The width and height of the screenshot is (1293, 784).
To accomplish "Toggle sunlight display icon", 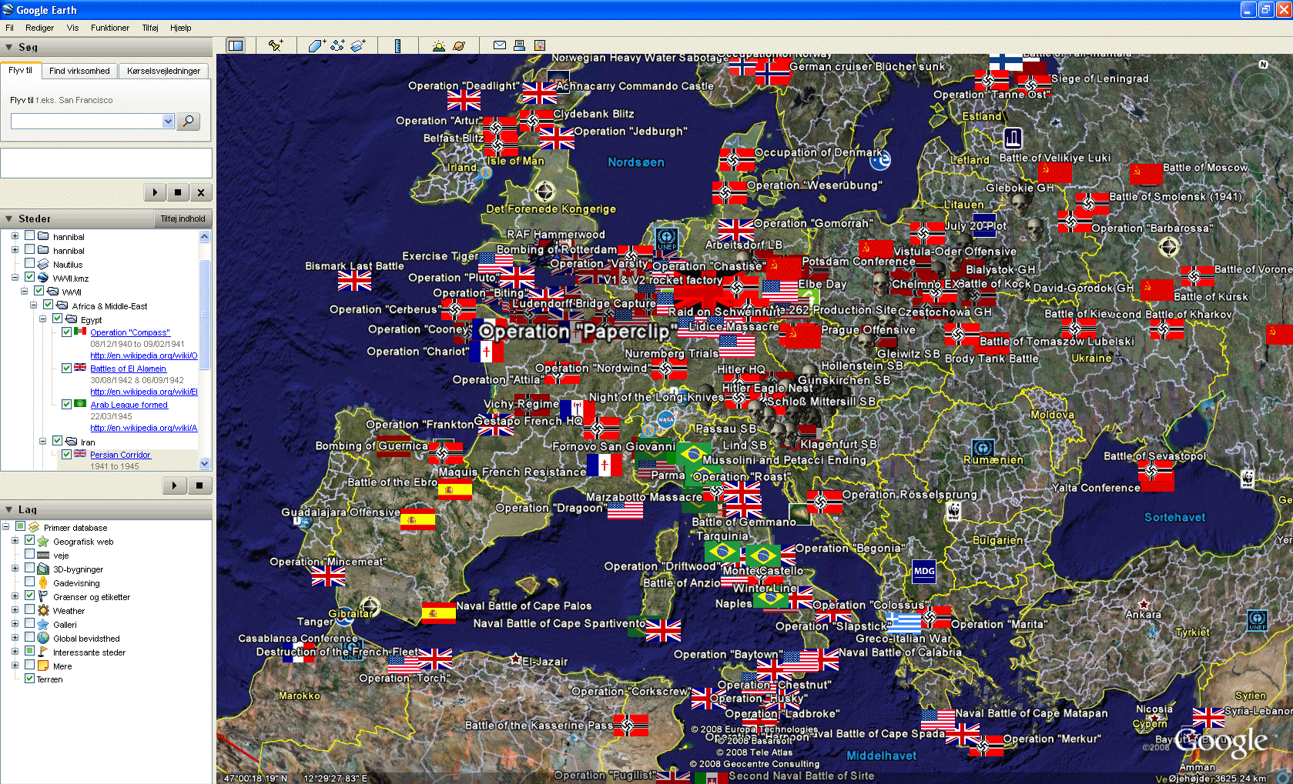I will coord(439,45).
